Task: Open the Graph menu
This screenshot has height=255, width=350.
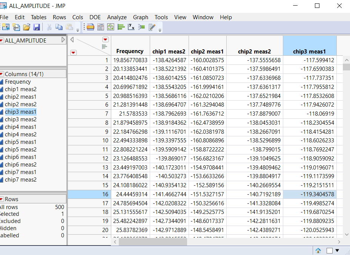Action: point(141,17)
